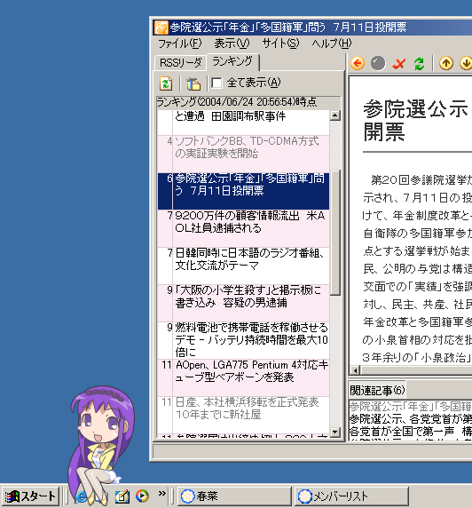
Task: Click the ranking reload document icon
Action: click(x=166, y=83)
